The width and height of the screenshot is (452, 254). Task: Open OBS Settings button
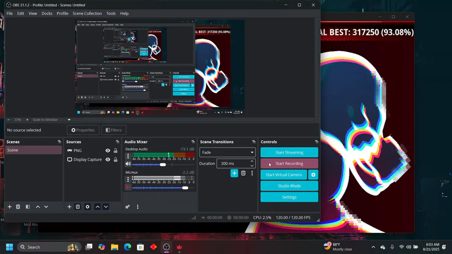point(289,197)
